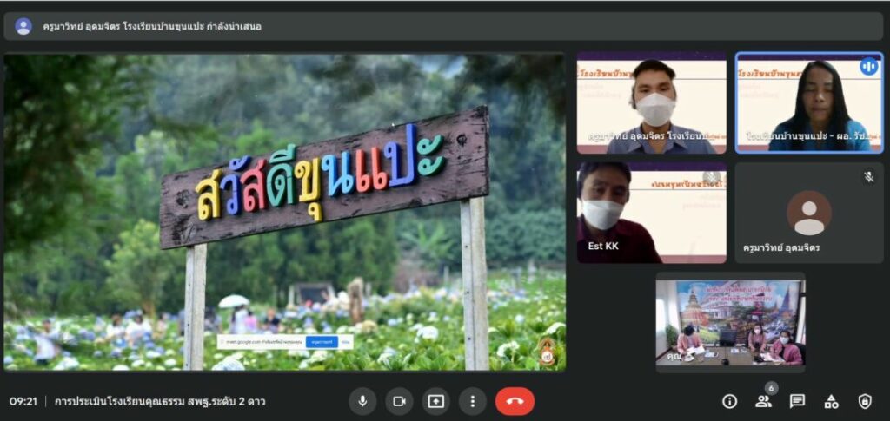The height and width of the screenshot is (421, 890).
Task: Open the activities panel
Action: click(x=831, y=402)
